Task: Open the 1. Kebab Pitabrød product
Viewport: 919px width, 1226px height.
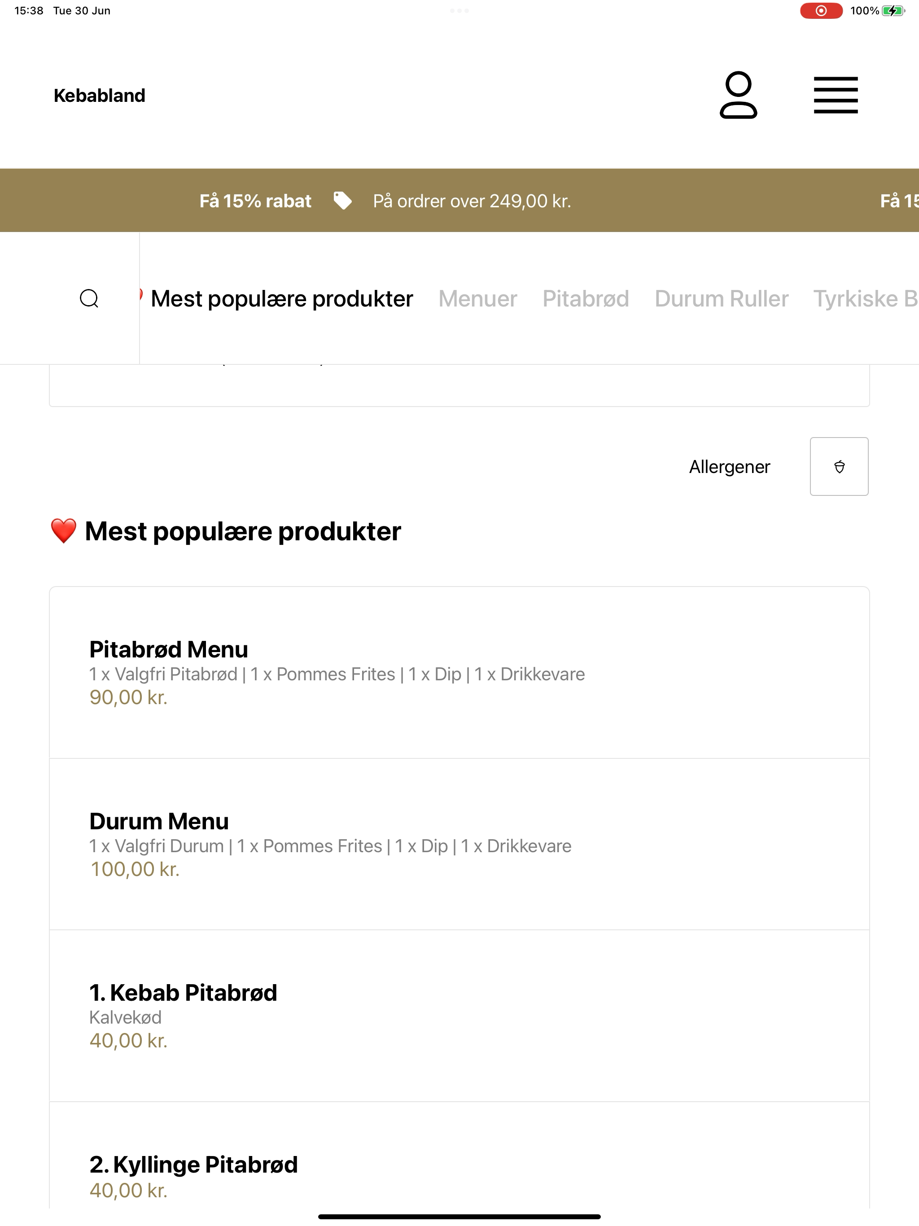Action: coord(459,1016)
